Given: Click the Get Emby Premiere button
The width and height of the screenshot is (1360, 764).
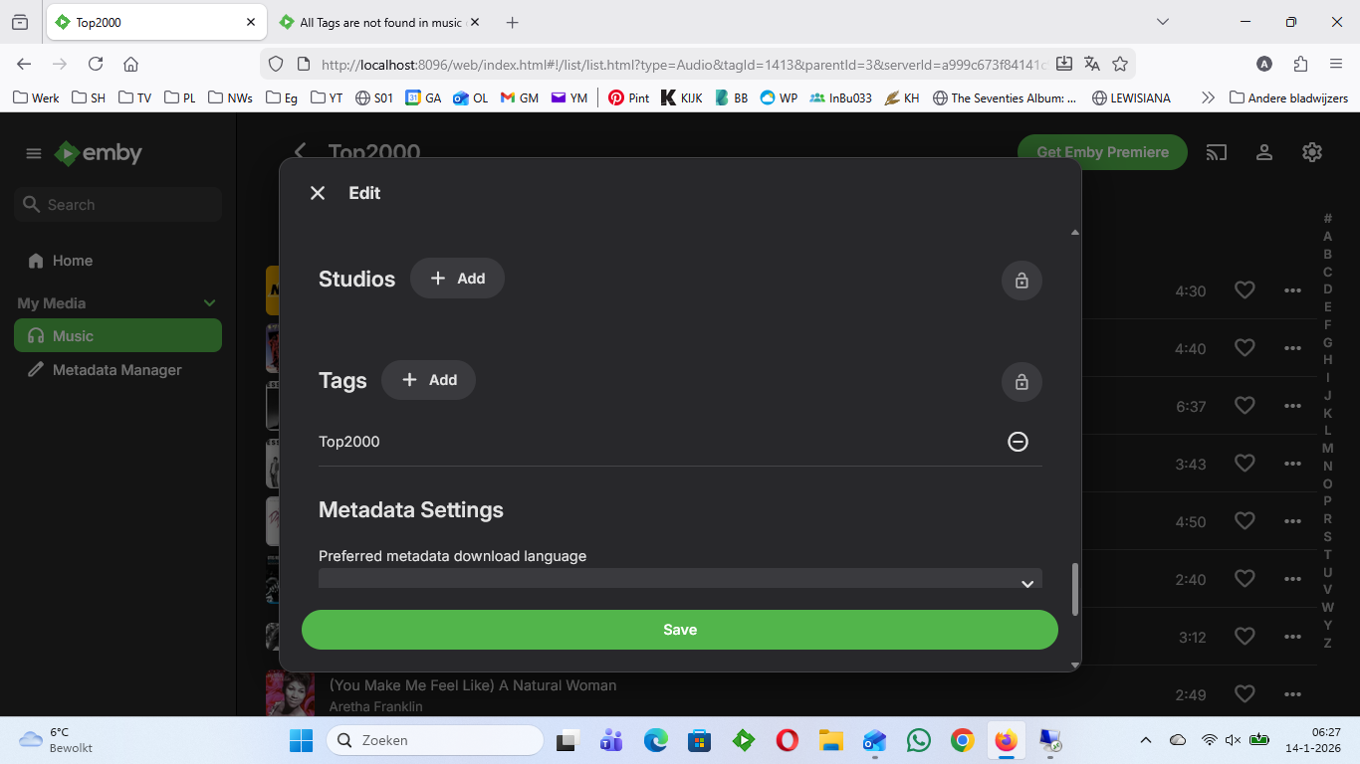Looking at the screenshot, I should tap(1102, 152).
